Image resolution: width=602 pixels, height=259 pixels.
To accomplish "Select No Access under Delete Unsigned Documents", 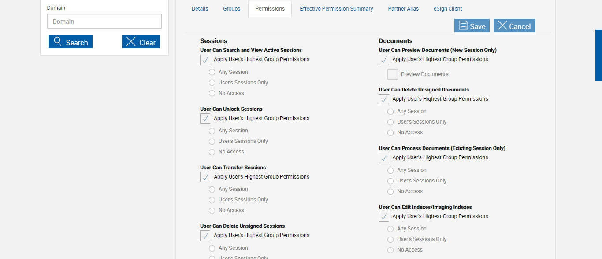I will (x=390, y=133).
